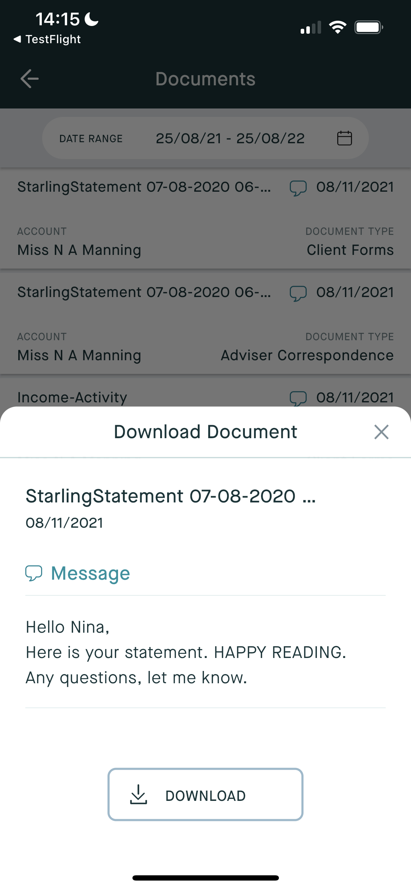
Task: Tap the StarlingStatement title in download sheet
Action: 171,496
